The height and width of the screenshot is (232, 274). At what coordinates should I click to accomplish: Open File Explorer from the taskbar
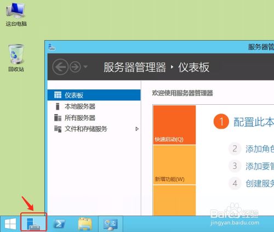click(x=85, y=224)
